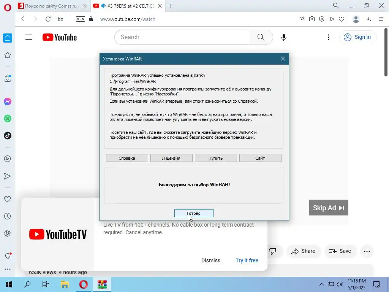
Task: Go back with the browser back arrow
Action: 23,19
